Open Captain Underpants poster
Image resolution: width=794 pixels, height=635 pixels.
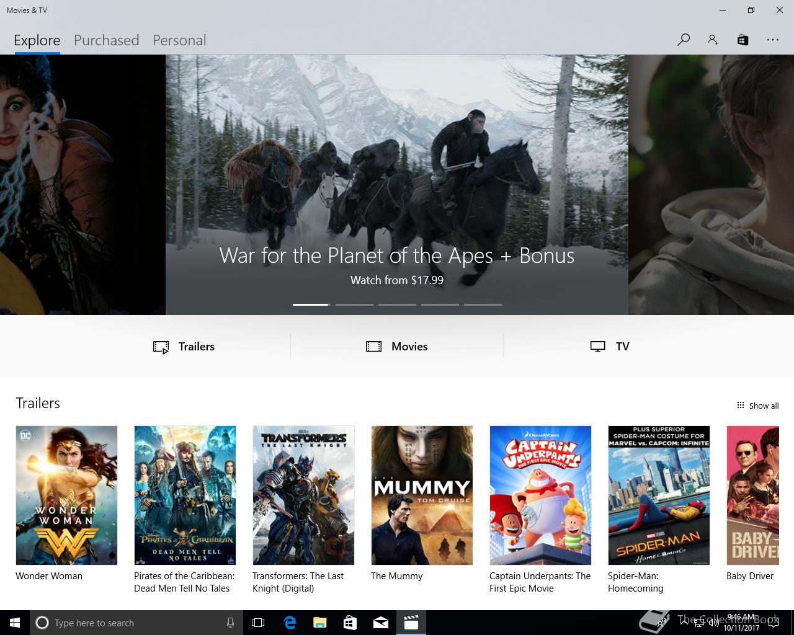click(540, 495)
